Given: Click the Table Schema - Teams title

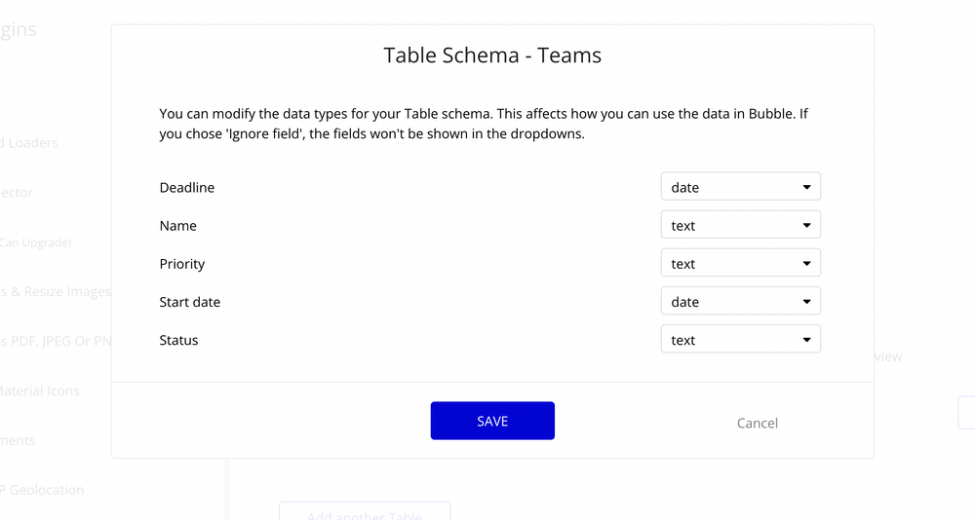Looking at the screenshot, I should (492, 56).
